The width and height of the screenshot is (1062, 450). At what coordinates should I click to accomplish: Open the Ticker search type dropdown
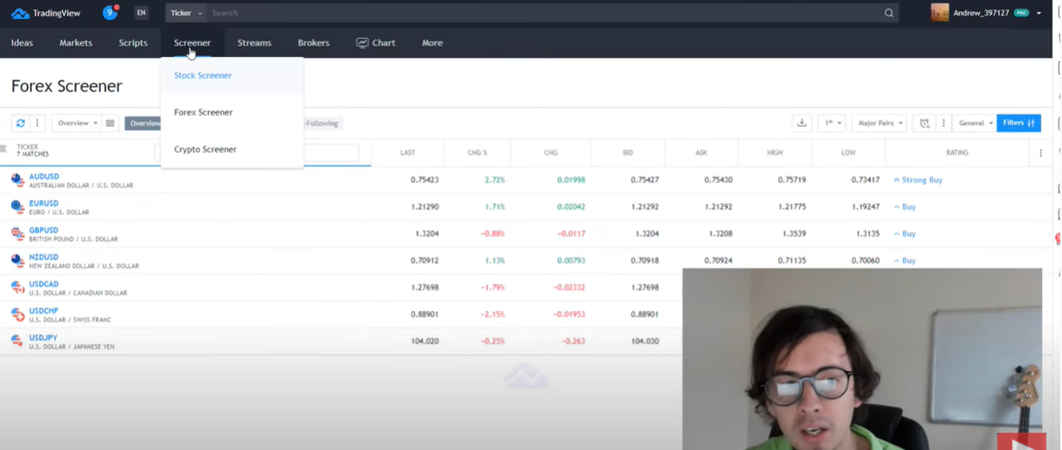coord(186,13)
